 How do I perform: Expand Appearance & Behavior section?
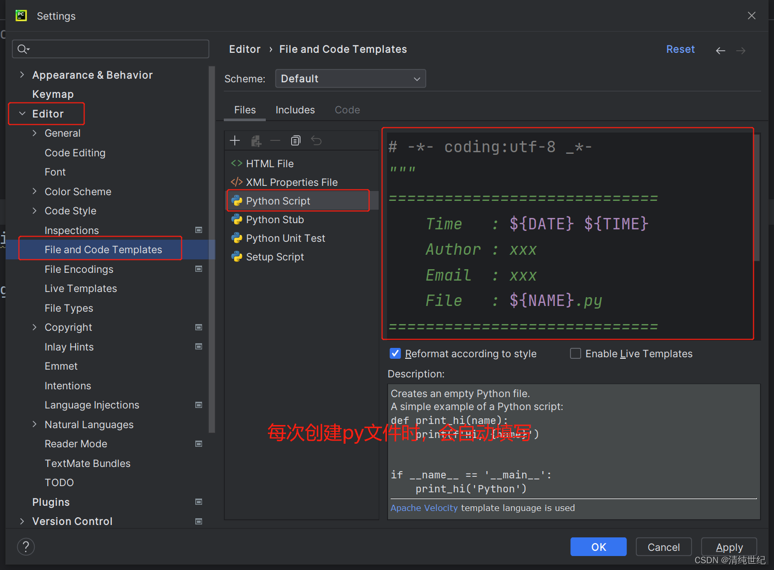click(x=22, y=75)
